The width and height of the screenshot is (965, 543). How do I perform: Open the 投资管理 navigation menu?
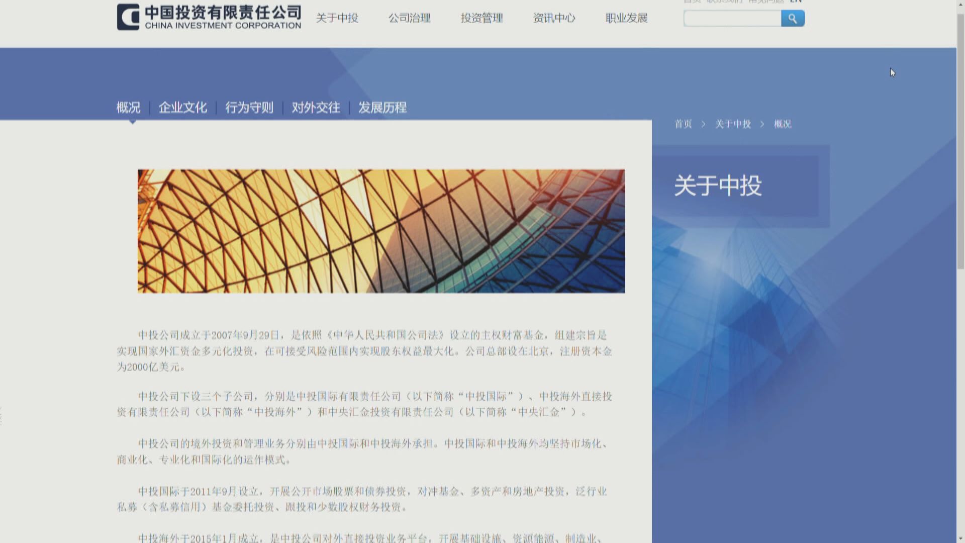481,18
